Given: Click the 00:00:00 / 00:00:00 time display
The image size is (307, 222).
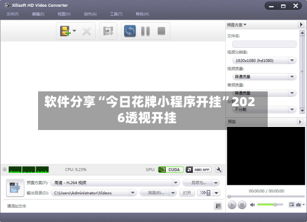Looking at the screenshot, I should (266, 191).
